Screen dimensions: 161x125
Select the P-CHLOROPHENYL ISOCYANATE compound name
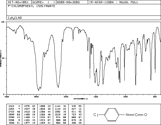click(32, 6)
